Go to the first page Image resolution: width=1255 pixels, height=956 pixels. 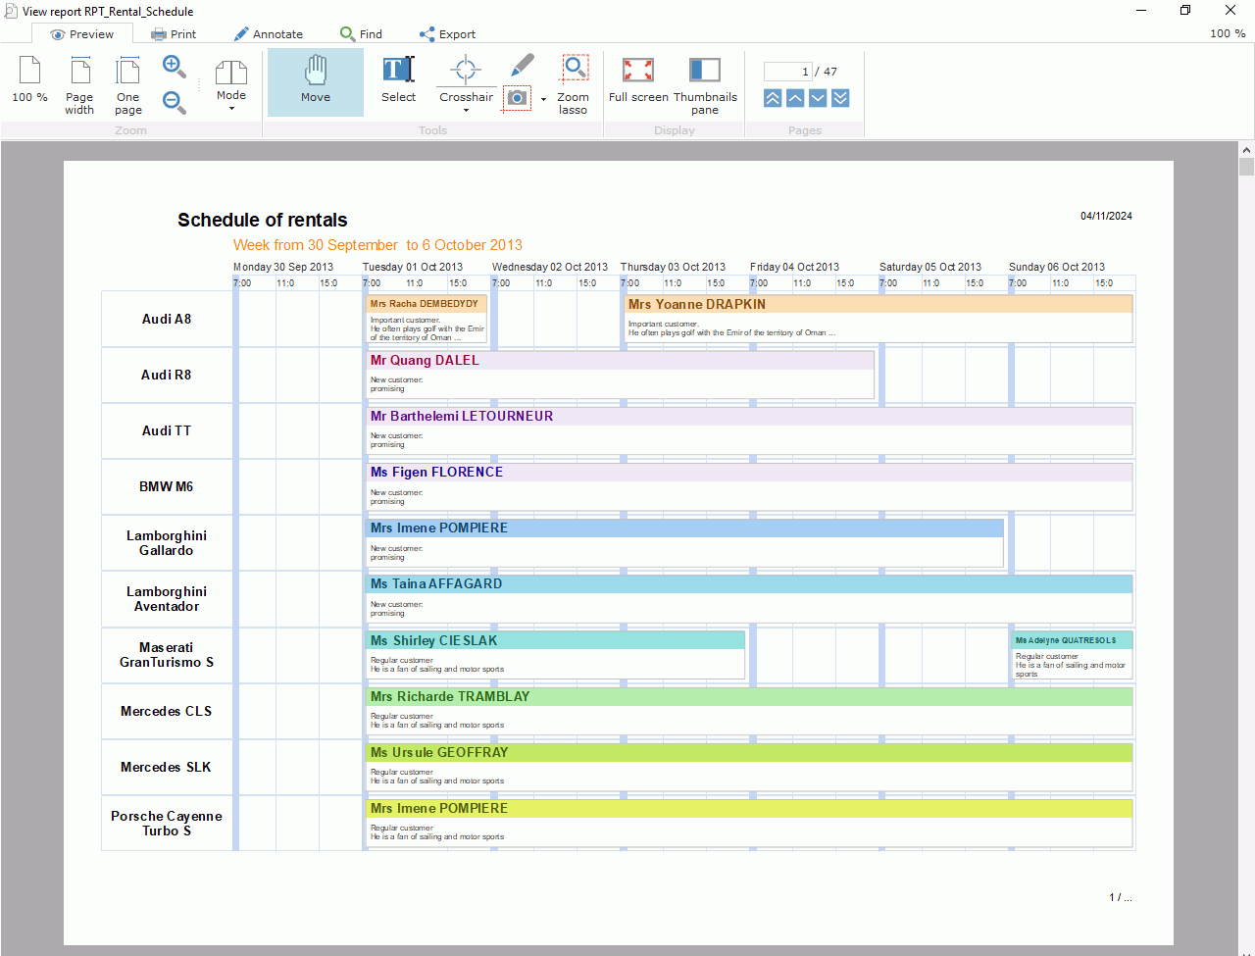(773, 98)
